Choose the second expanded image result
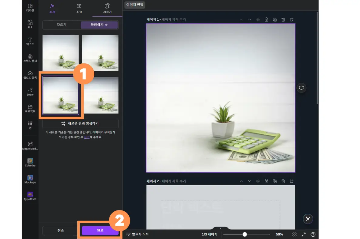Image resolution: width=360 pixels, height=239 pixels. tap(100, 53)
